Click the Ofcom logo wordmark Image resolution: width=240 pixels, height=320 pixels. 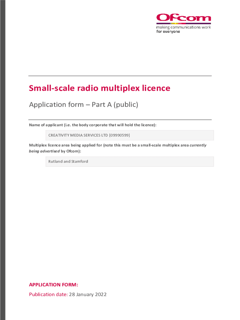click(x=183, y=17)
